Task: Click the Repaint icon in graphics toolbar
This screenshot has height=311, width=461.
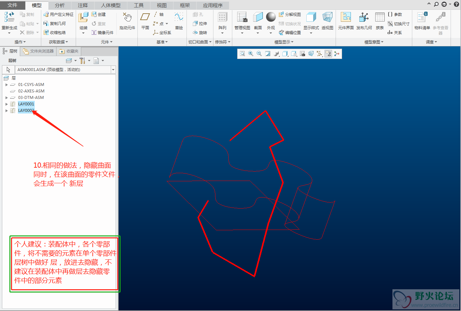Action: pyautogui.click(x=268, y=54)
